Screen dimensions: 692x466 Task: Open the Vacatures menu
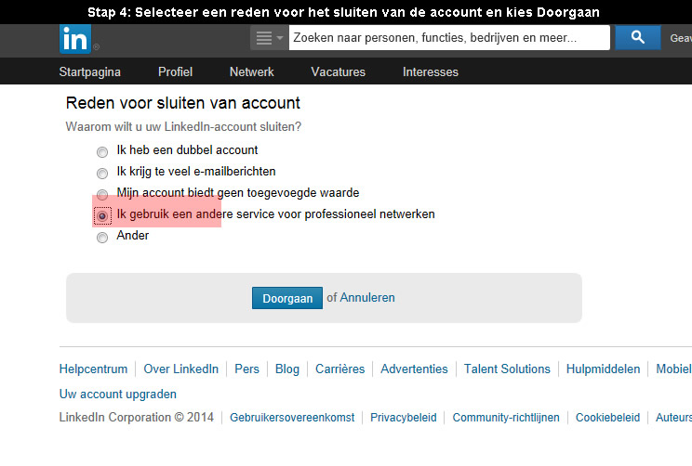(x=338, y=71)
